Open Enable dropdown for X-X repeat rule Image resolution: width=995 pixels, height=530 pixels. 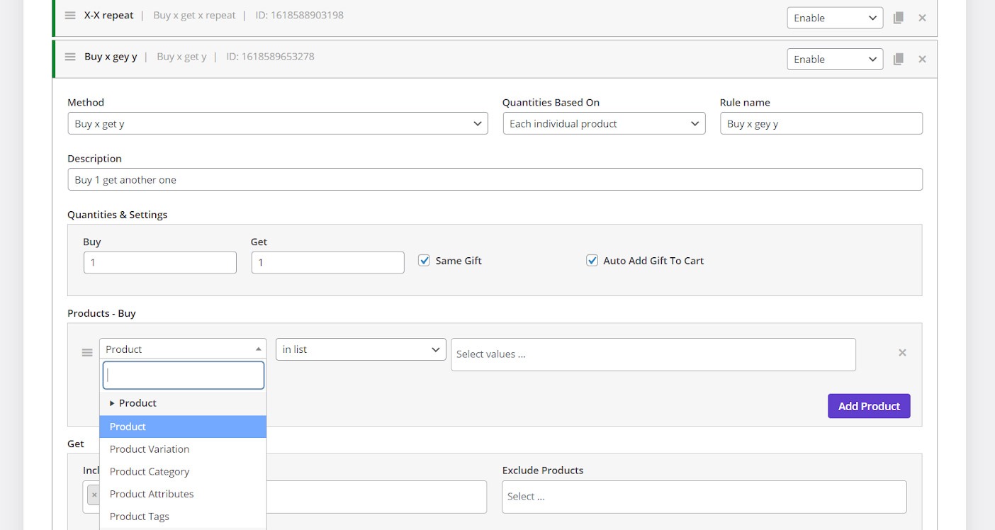[834, 18]
